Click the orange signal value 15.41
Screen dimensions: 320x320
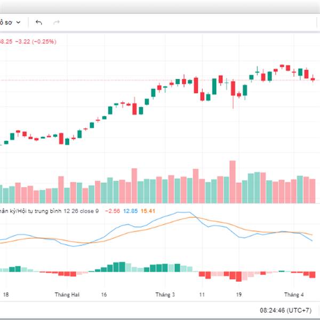click(148, 211)
